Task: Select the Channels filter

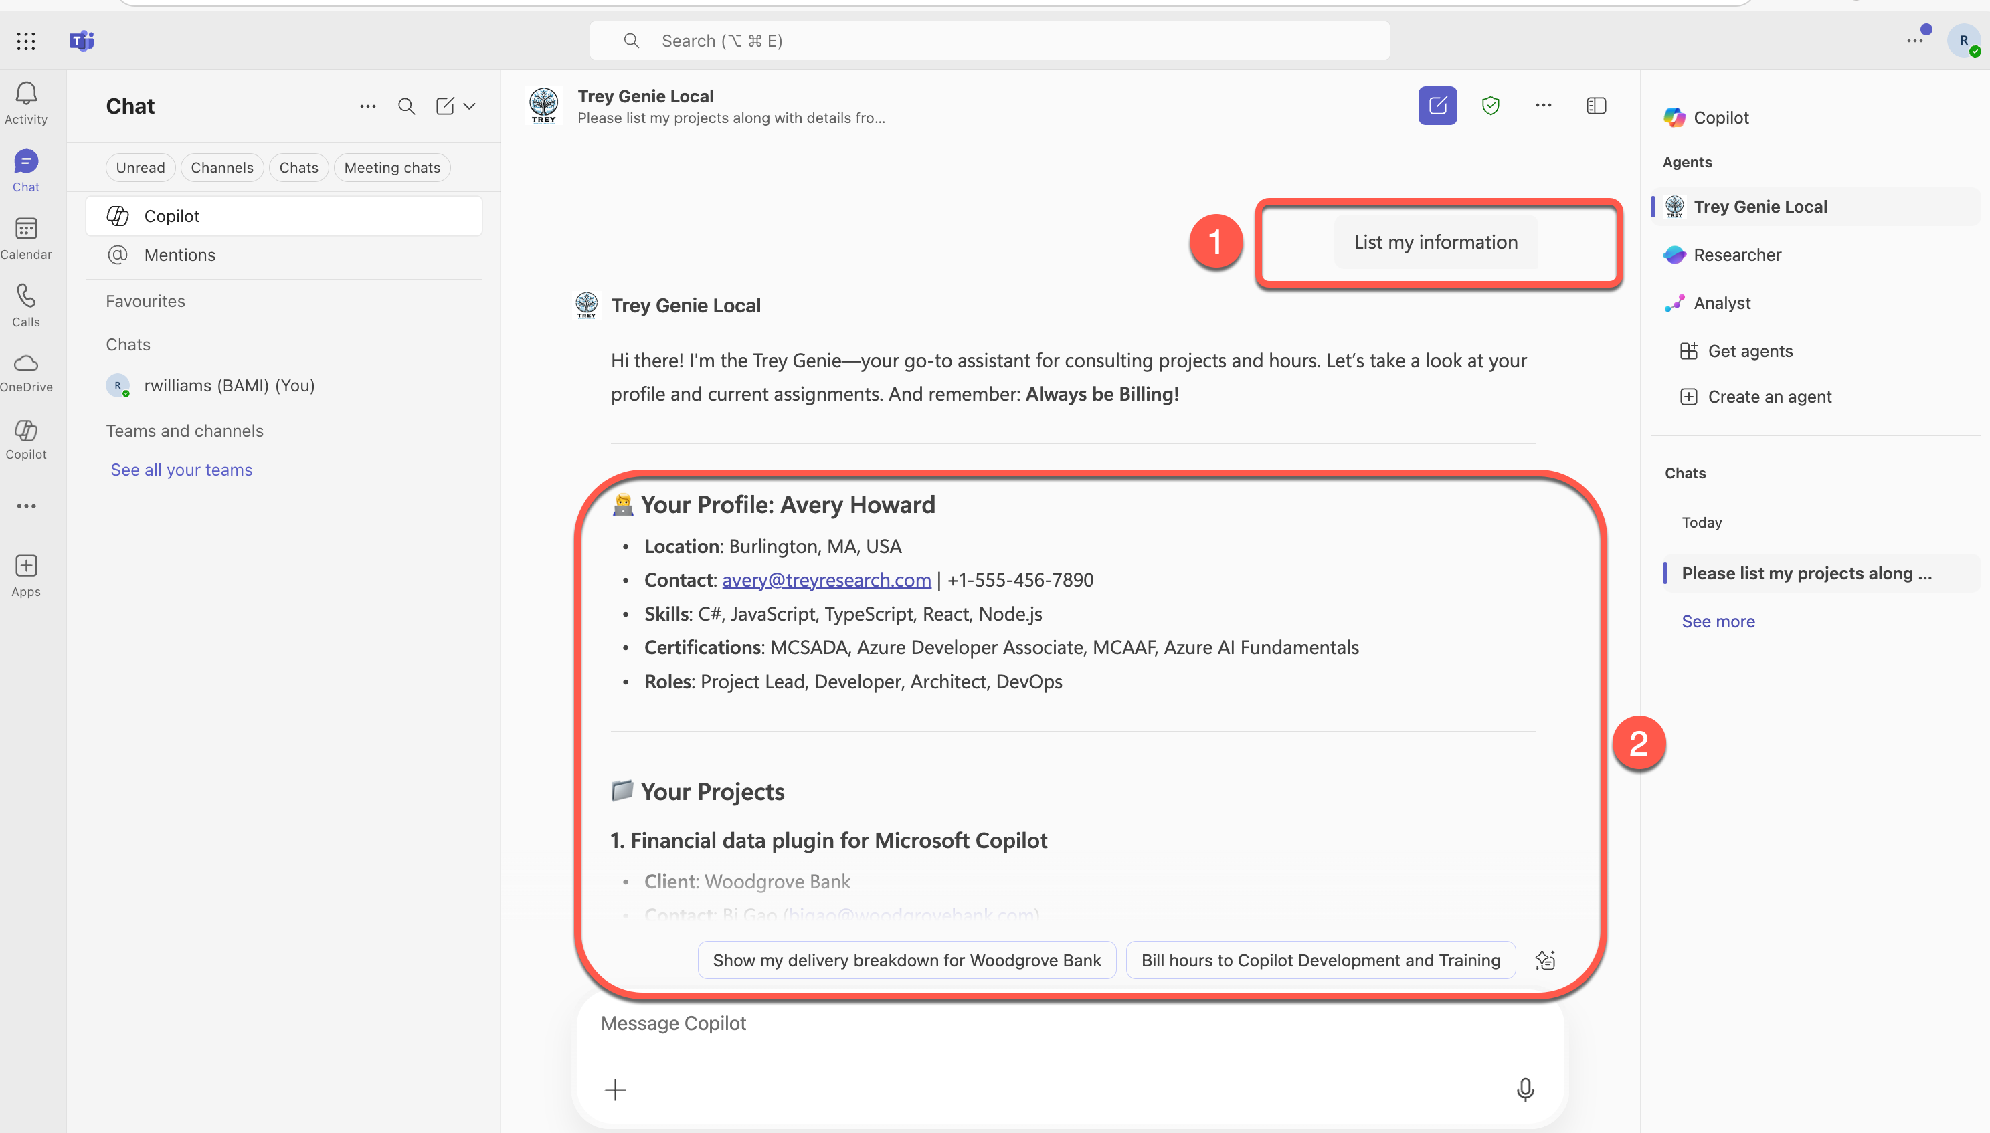Action: click(x=221, y=167)
